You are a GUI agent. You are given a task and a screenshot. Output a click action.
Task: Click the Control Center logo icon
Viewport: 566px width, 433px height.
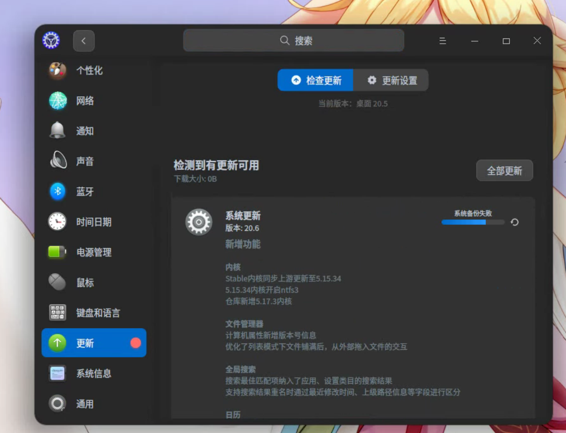click(x=51, y=40)
